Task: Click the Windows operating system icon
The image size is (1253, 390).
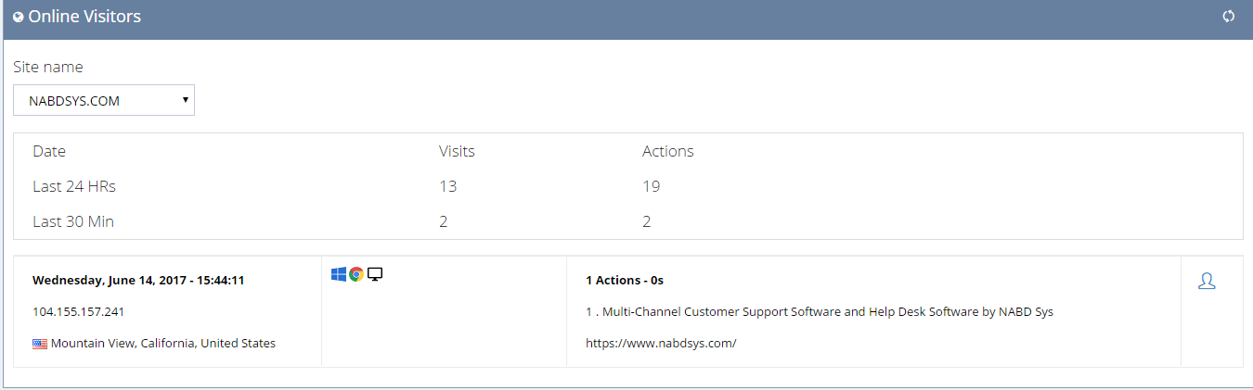Action: (x=339, y=274)
